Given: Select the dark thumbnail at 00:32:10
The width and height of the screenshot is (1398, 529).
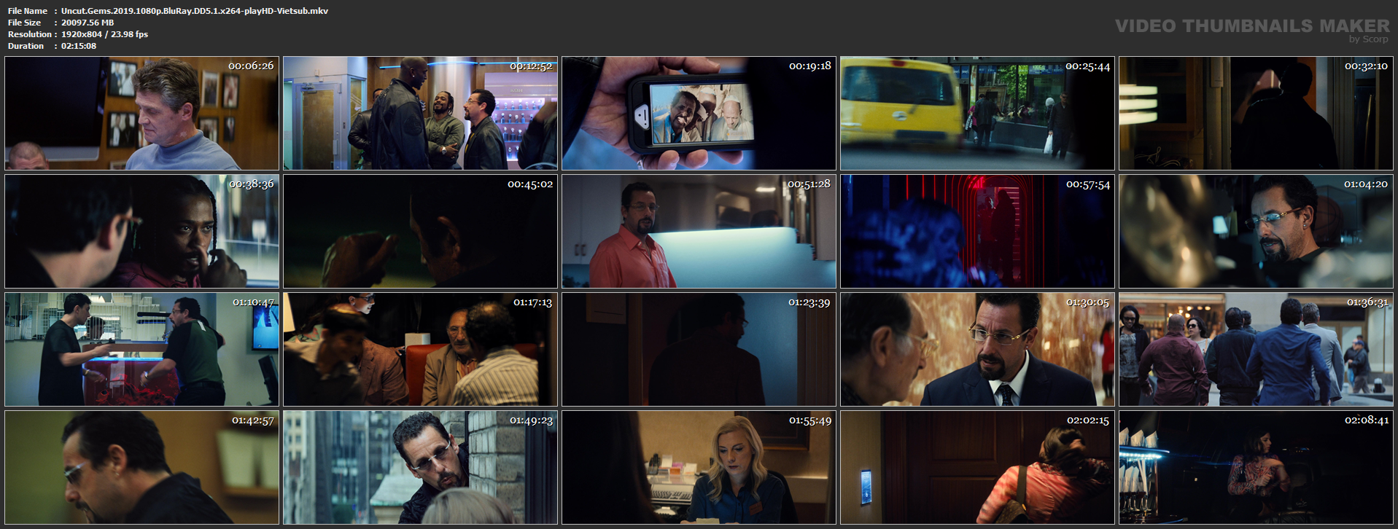Looking at the screenshot, I should (x=1257, y=114).
